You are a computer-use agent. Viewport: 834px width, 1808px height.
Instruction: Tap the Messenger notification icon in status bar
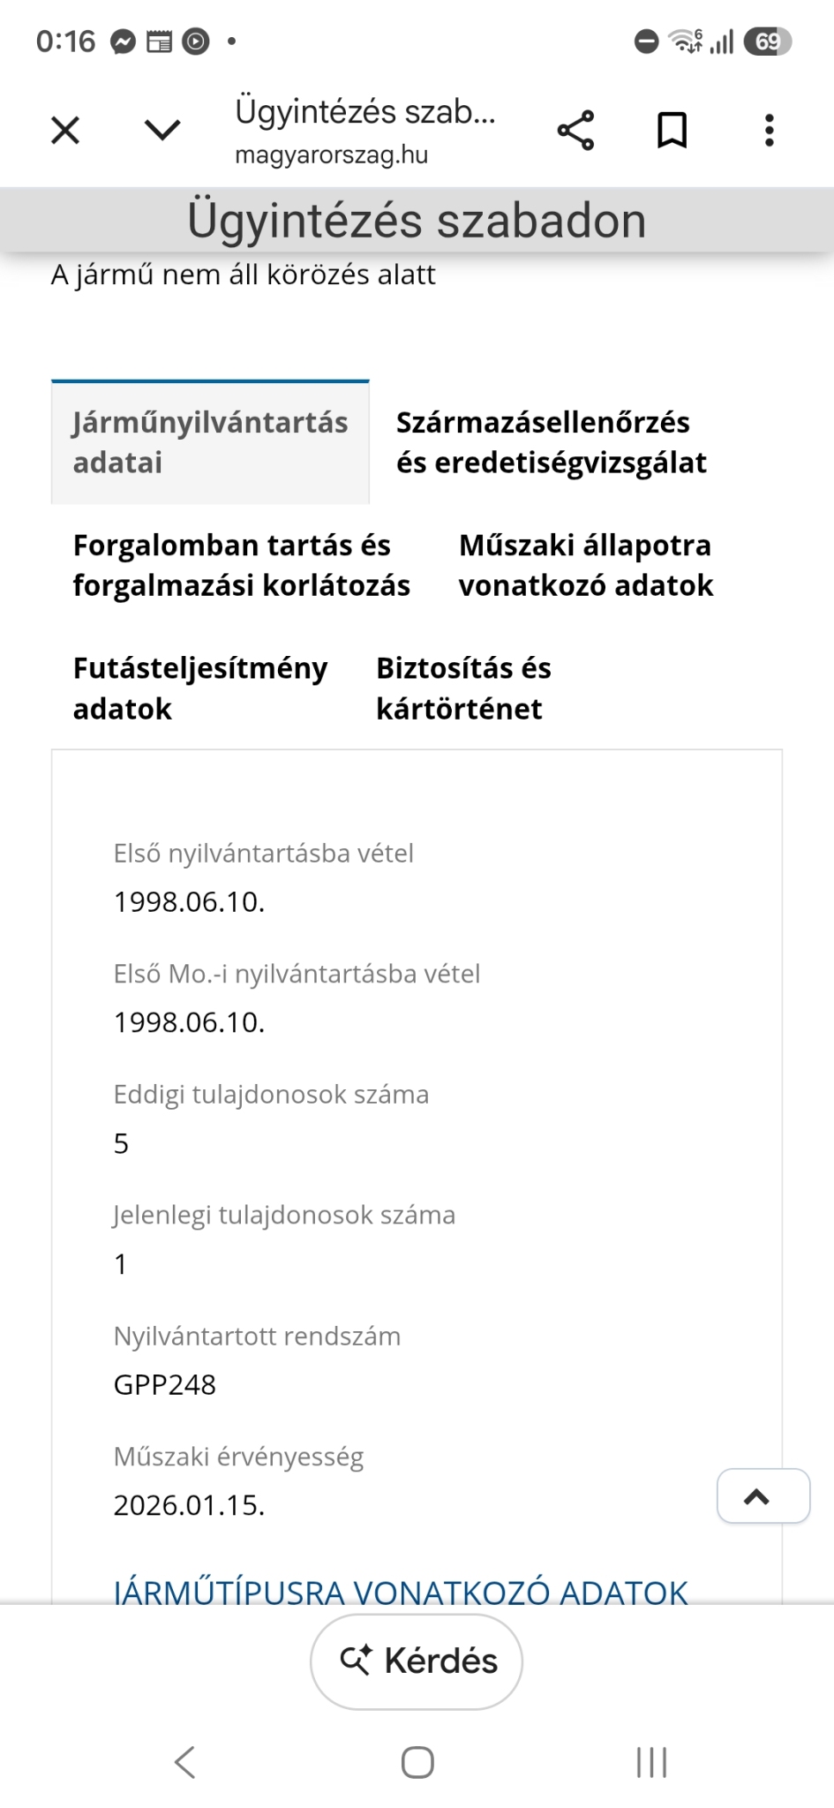point(123,41)
